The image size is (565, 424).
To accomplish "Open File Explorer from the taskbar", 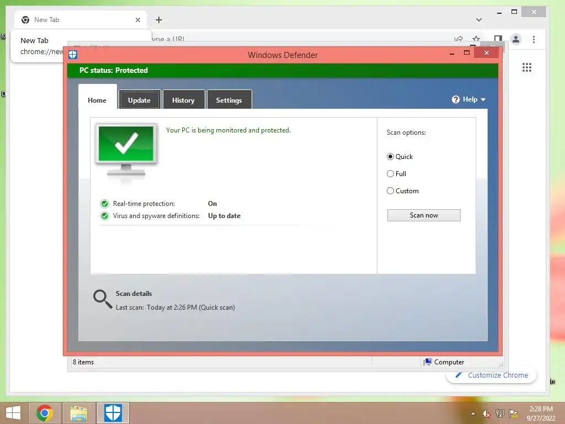I will [79, 413].
